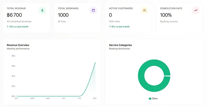The width and height of the screenshot is (208, 107).
Task: Click the Active Customers card title
Action: pyautogui.click(x=121, y=8)
